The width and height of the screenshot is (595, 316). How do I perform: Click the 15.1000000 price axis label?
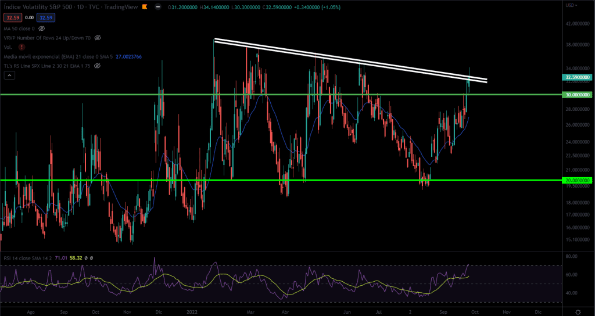tap(578, 240)
